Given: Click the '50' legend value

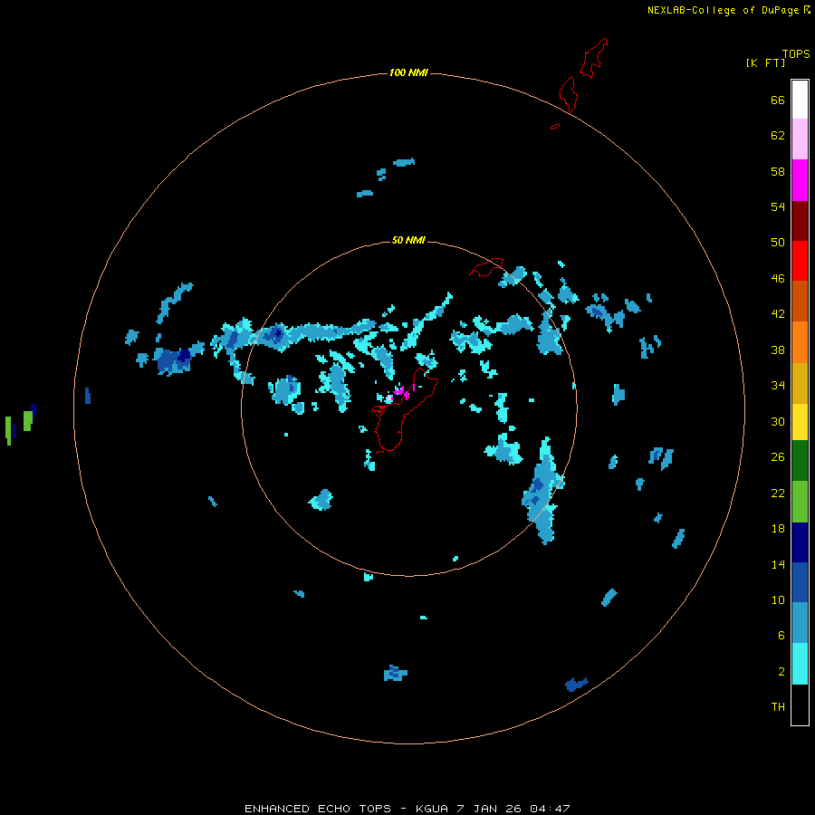Looking at the screenshot, I should click(778, 242).
